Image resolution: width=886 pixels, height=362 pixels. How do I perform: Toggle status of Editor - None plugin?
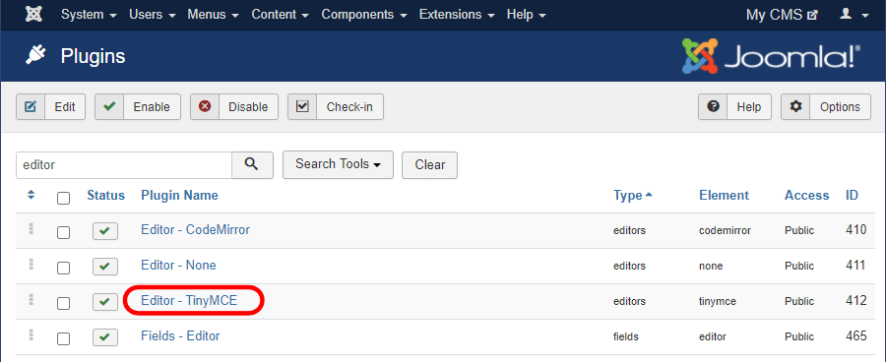[x=105, y=267]
